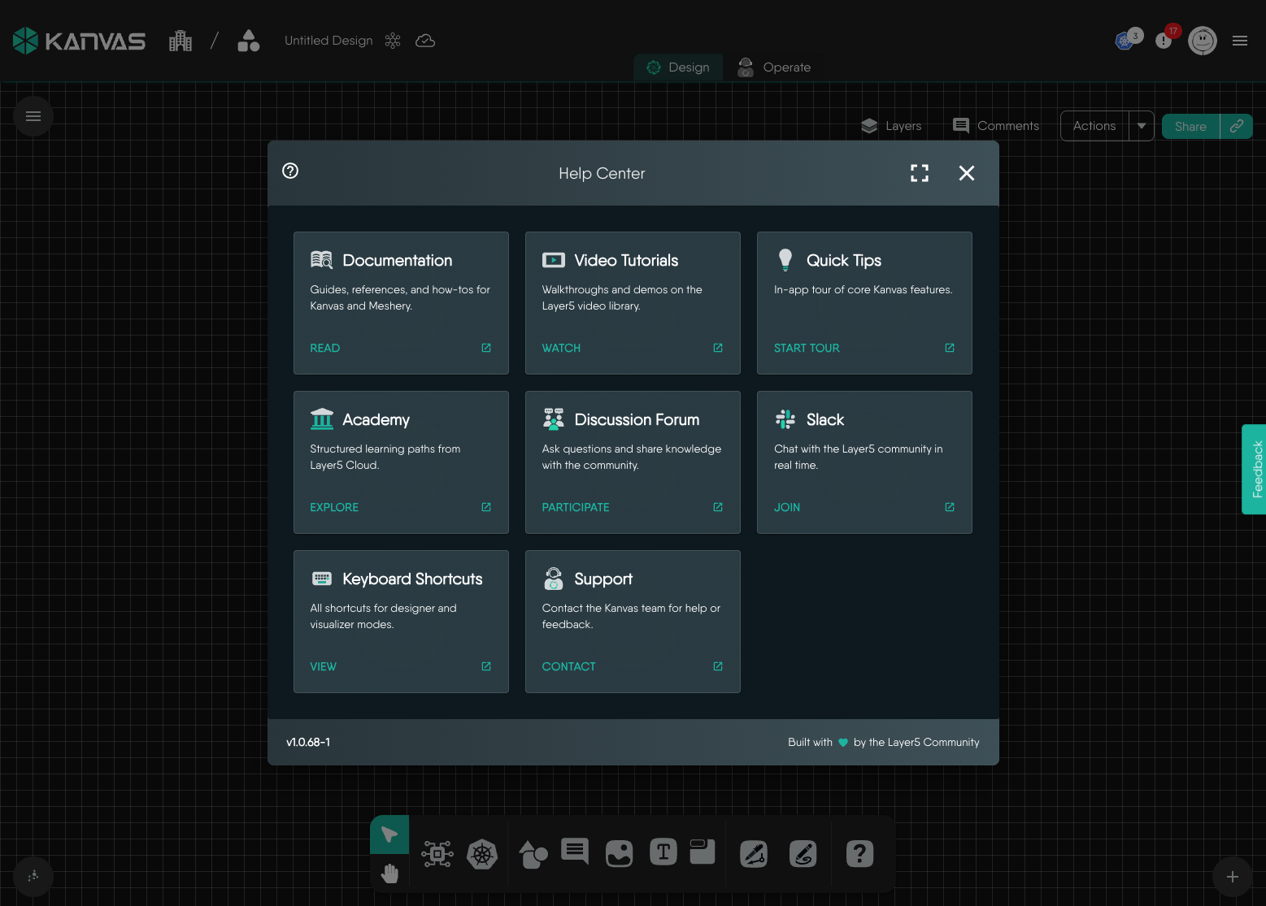
Task: Click external link icon in Academy card
Action: [486, 507]
